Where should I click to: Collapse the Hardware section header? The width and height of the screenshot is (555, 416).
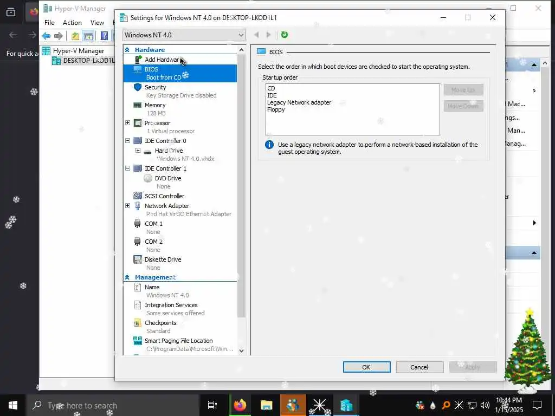[127, 50]
